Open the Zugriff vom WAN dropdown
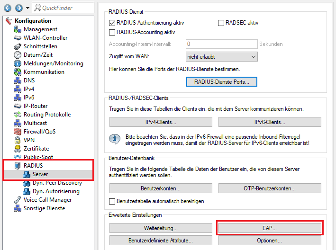 (x=222, y=57)
